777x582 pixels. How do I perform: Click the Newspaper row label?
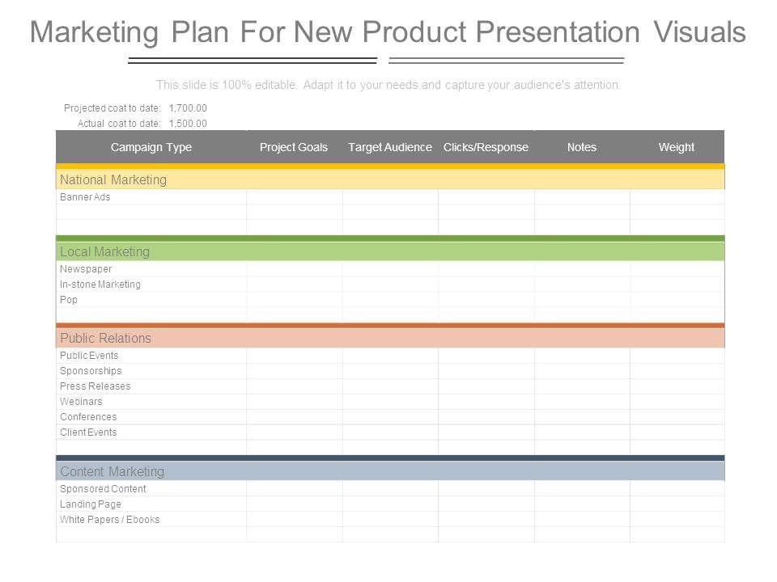(x=86, y=269)
